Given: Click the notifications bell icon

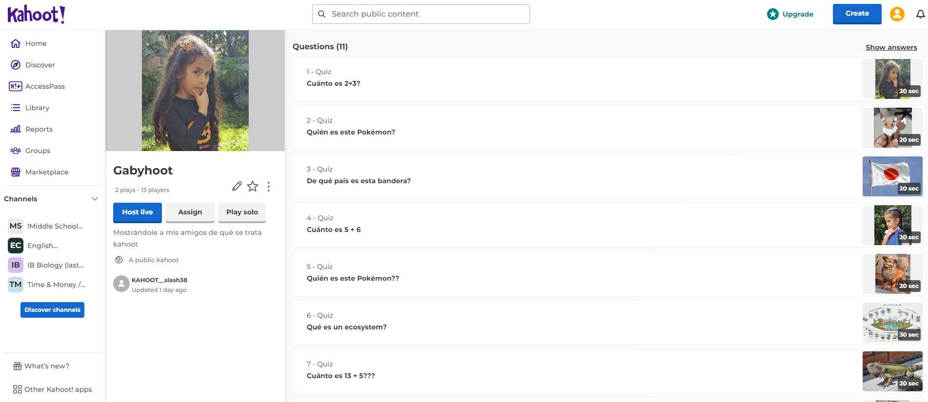Looking at the screenshot, I should click(x=920, y=14).
